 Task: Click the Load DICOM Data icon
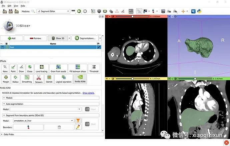pos(11,11)
